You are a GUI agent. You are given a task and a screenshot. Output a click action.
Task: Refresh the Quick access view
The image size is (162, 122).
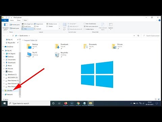[x=138, y=36]
